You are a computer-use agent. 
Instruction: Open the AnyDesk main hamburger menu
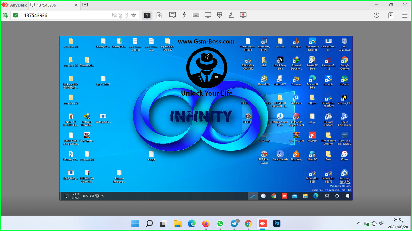pos(405,15)
